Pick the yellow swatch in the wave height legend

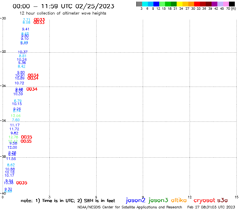180,4
